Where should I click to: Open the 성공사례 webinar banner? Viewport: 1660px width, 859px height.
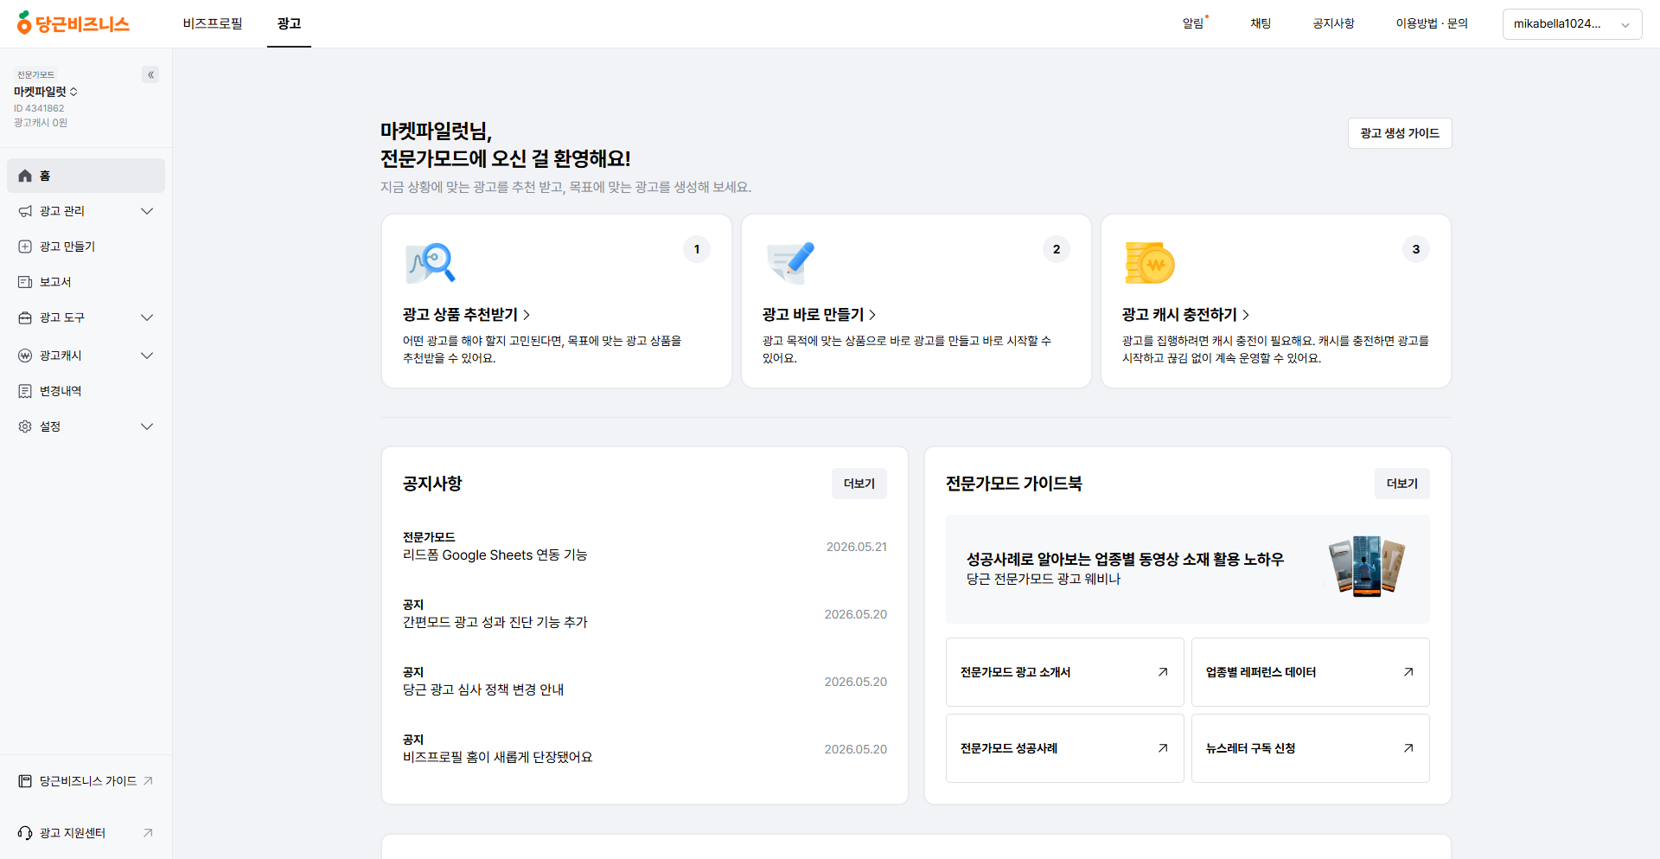pos(1188,569)
